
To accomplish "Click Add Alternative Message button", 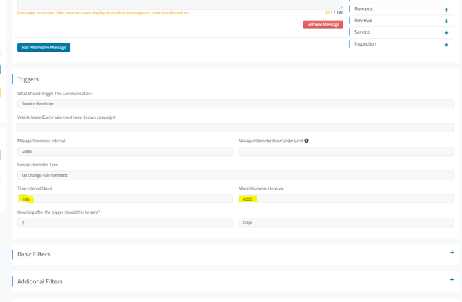I will pyautogui.click(x=43, y=48).
